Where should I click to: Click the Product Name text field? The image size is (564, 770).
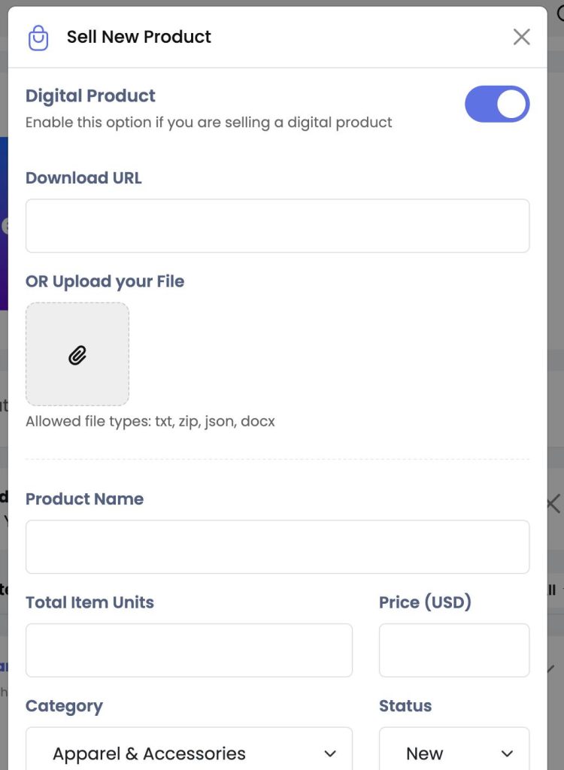pyautogui.click(x=277, y=547)
